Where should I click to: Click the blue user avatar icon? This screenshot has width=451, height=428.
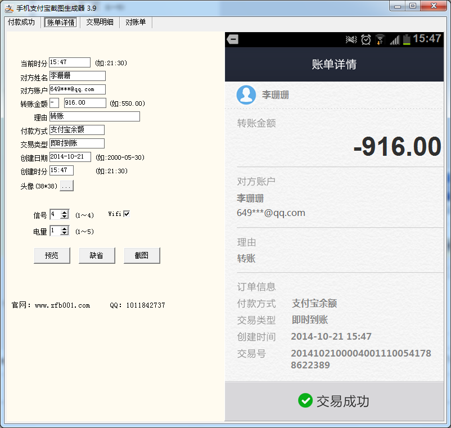click(246, 95)
